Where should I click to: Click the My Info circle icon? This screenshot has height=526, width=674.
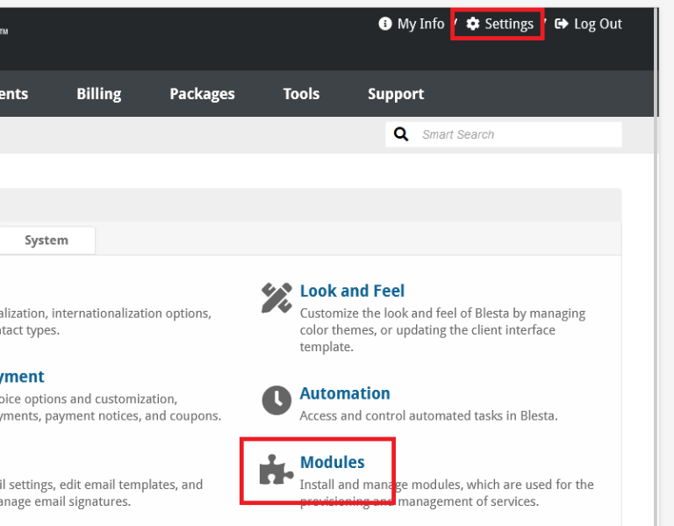(x=384, y=23)
